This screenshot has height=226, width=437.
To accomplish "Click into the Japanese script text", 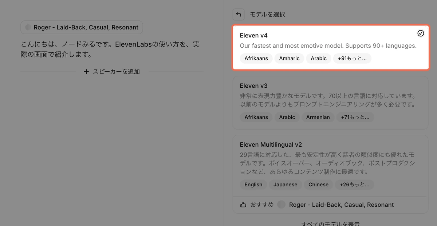I will click(110, 49).
